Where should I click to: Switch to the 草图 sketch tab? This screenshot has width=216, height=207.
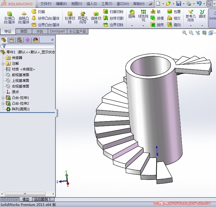(x=24, y=31)
